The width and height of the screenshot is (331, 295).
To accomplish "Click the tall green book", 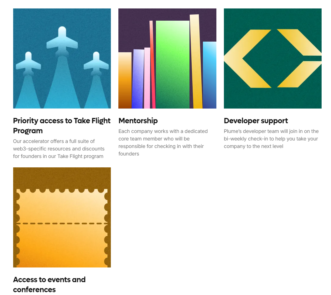I will [x=173, y=64].
